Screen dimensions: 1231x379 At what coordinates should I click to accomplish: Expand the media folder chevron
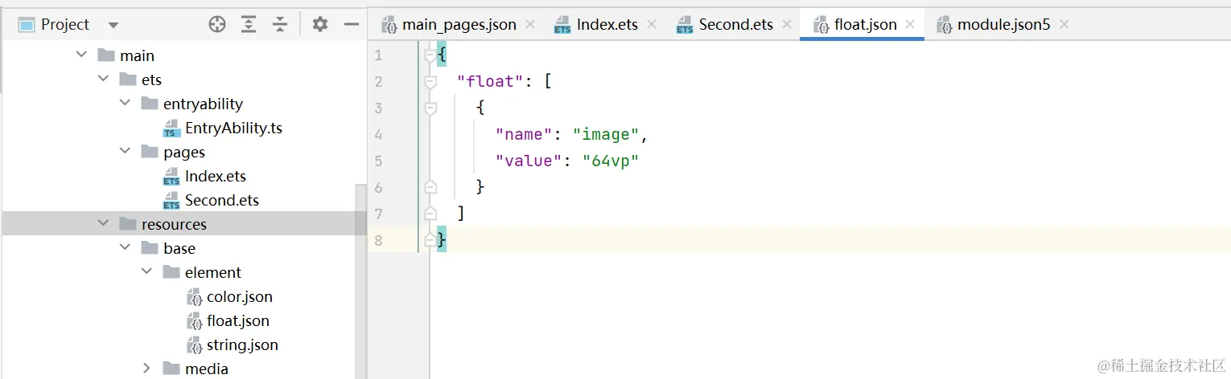146,368
